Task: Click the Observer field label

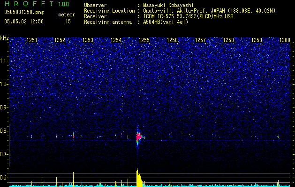Action: click(x=95, y=5)
